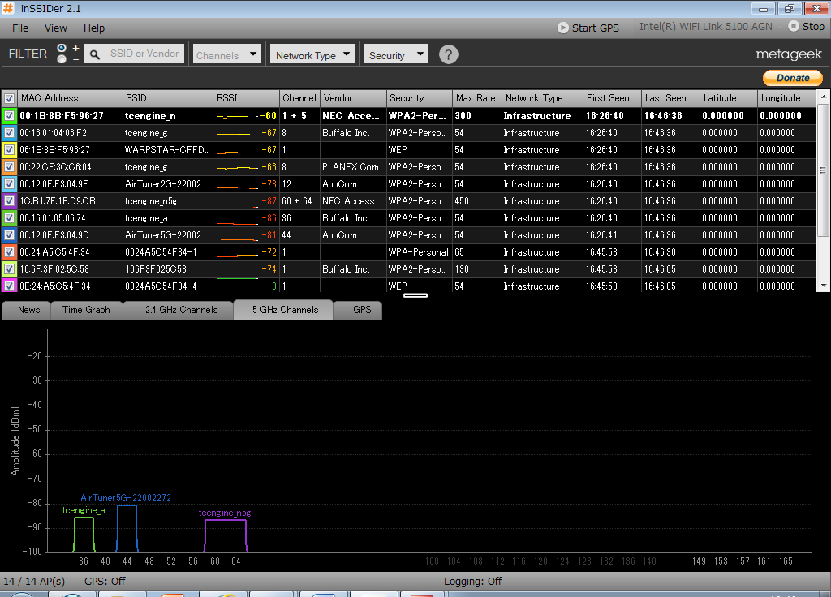Click the Donate button
This screenshot has height=597, width=831.
coord(793,78)
